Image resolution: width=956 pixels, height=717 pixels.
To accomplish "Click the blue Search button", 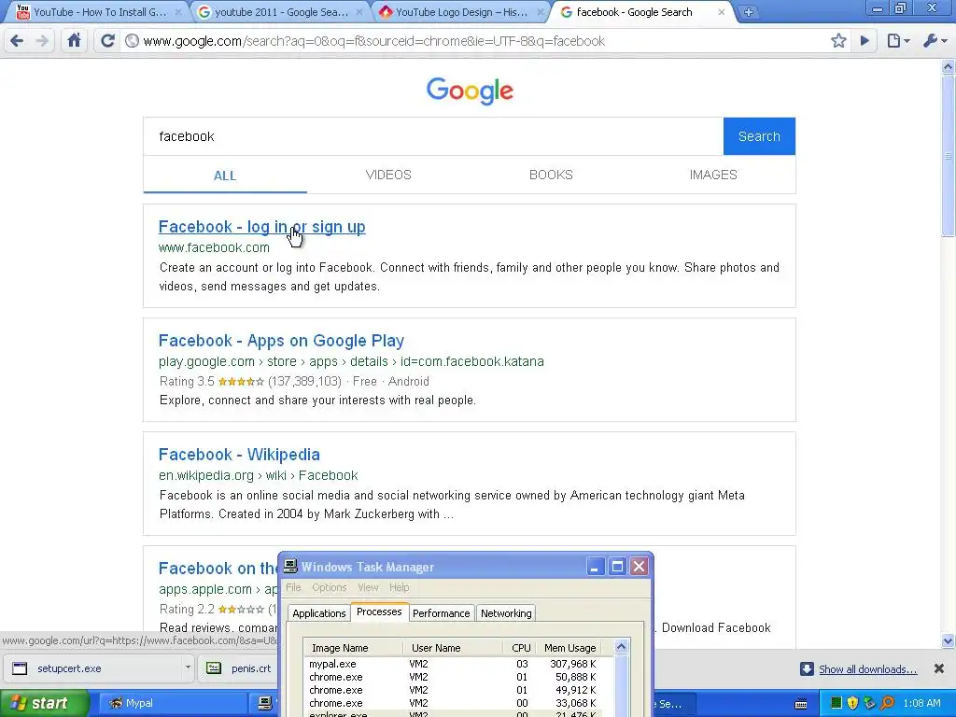I will tap(759, 136).
